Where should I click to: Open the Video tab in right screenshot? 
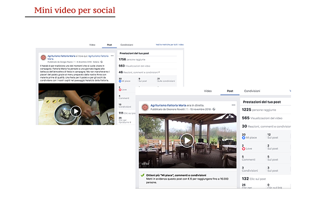coord(208,91)
